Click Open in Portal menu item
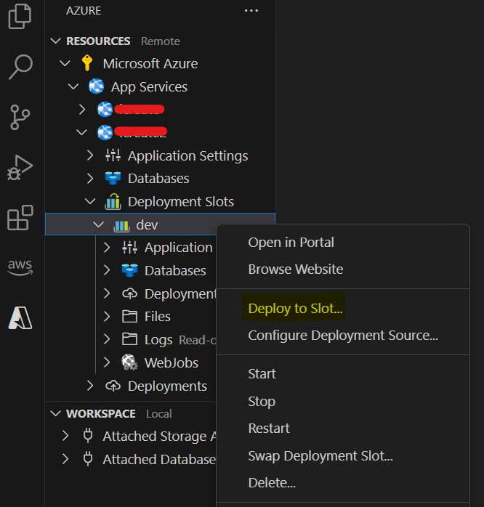Image resolution: width=484 pixels, height=507 pixels. 291,243
